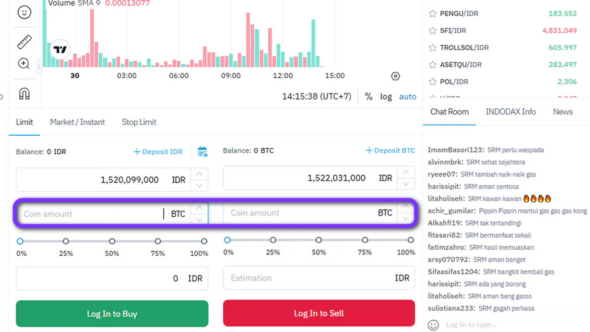Image resolution: width=590 pixels, height=332 pixels.
Task: Toggle log scale on chart
Action: 386,97
